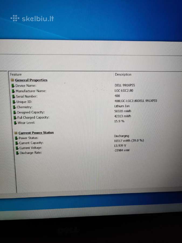Screen dimensions: 182x243
Task: Click the battery icon beside Full Charged Capacity
Action: [15, 118]
